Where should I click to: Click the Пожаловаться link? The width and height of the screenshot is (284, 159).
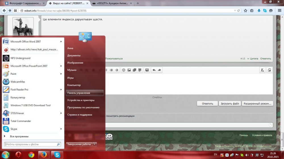click(x=114, y=59)
